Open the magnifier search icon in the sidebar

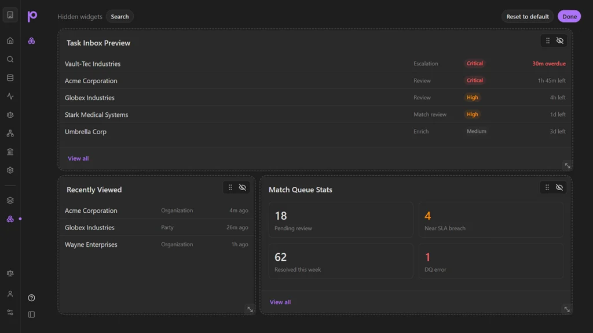pyautogui.click(x=10, y=60)
